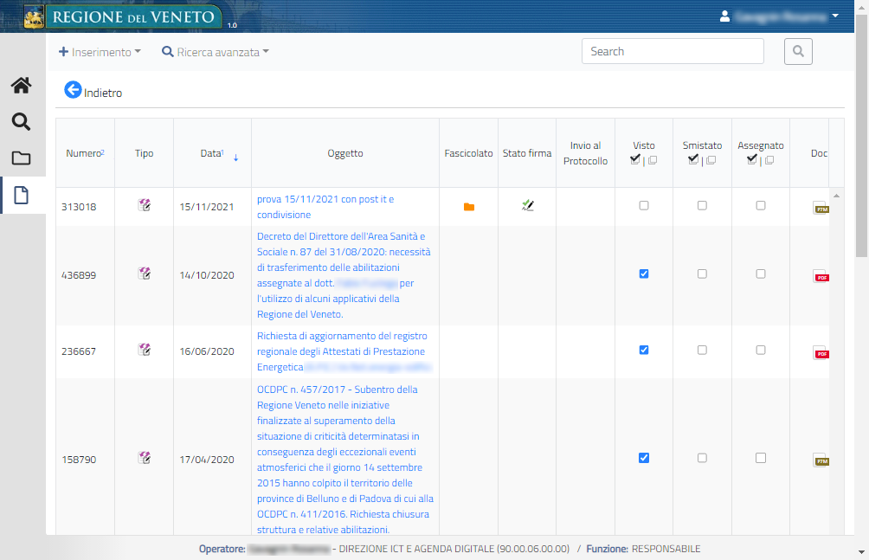Check Visto checkbox for row 313018

click(x=643, y=205)
